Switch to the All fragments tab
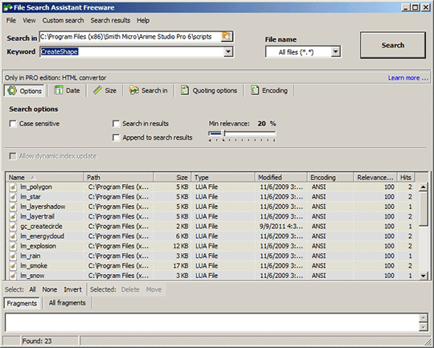This screenshot has width=434, height=348. [x=68, y=303]
